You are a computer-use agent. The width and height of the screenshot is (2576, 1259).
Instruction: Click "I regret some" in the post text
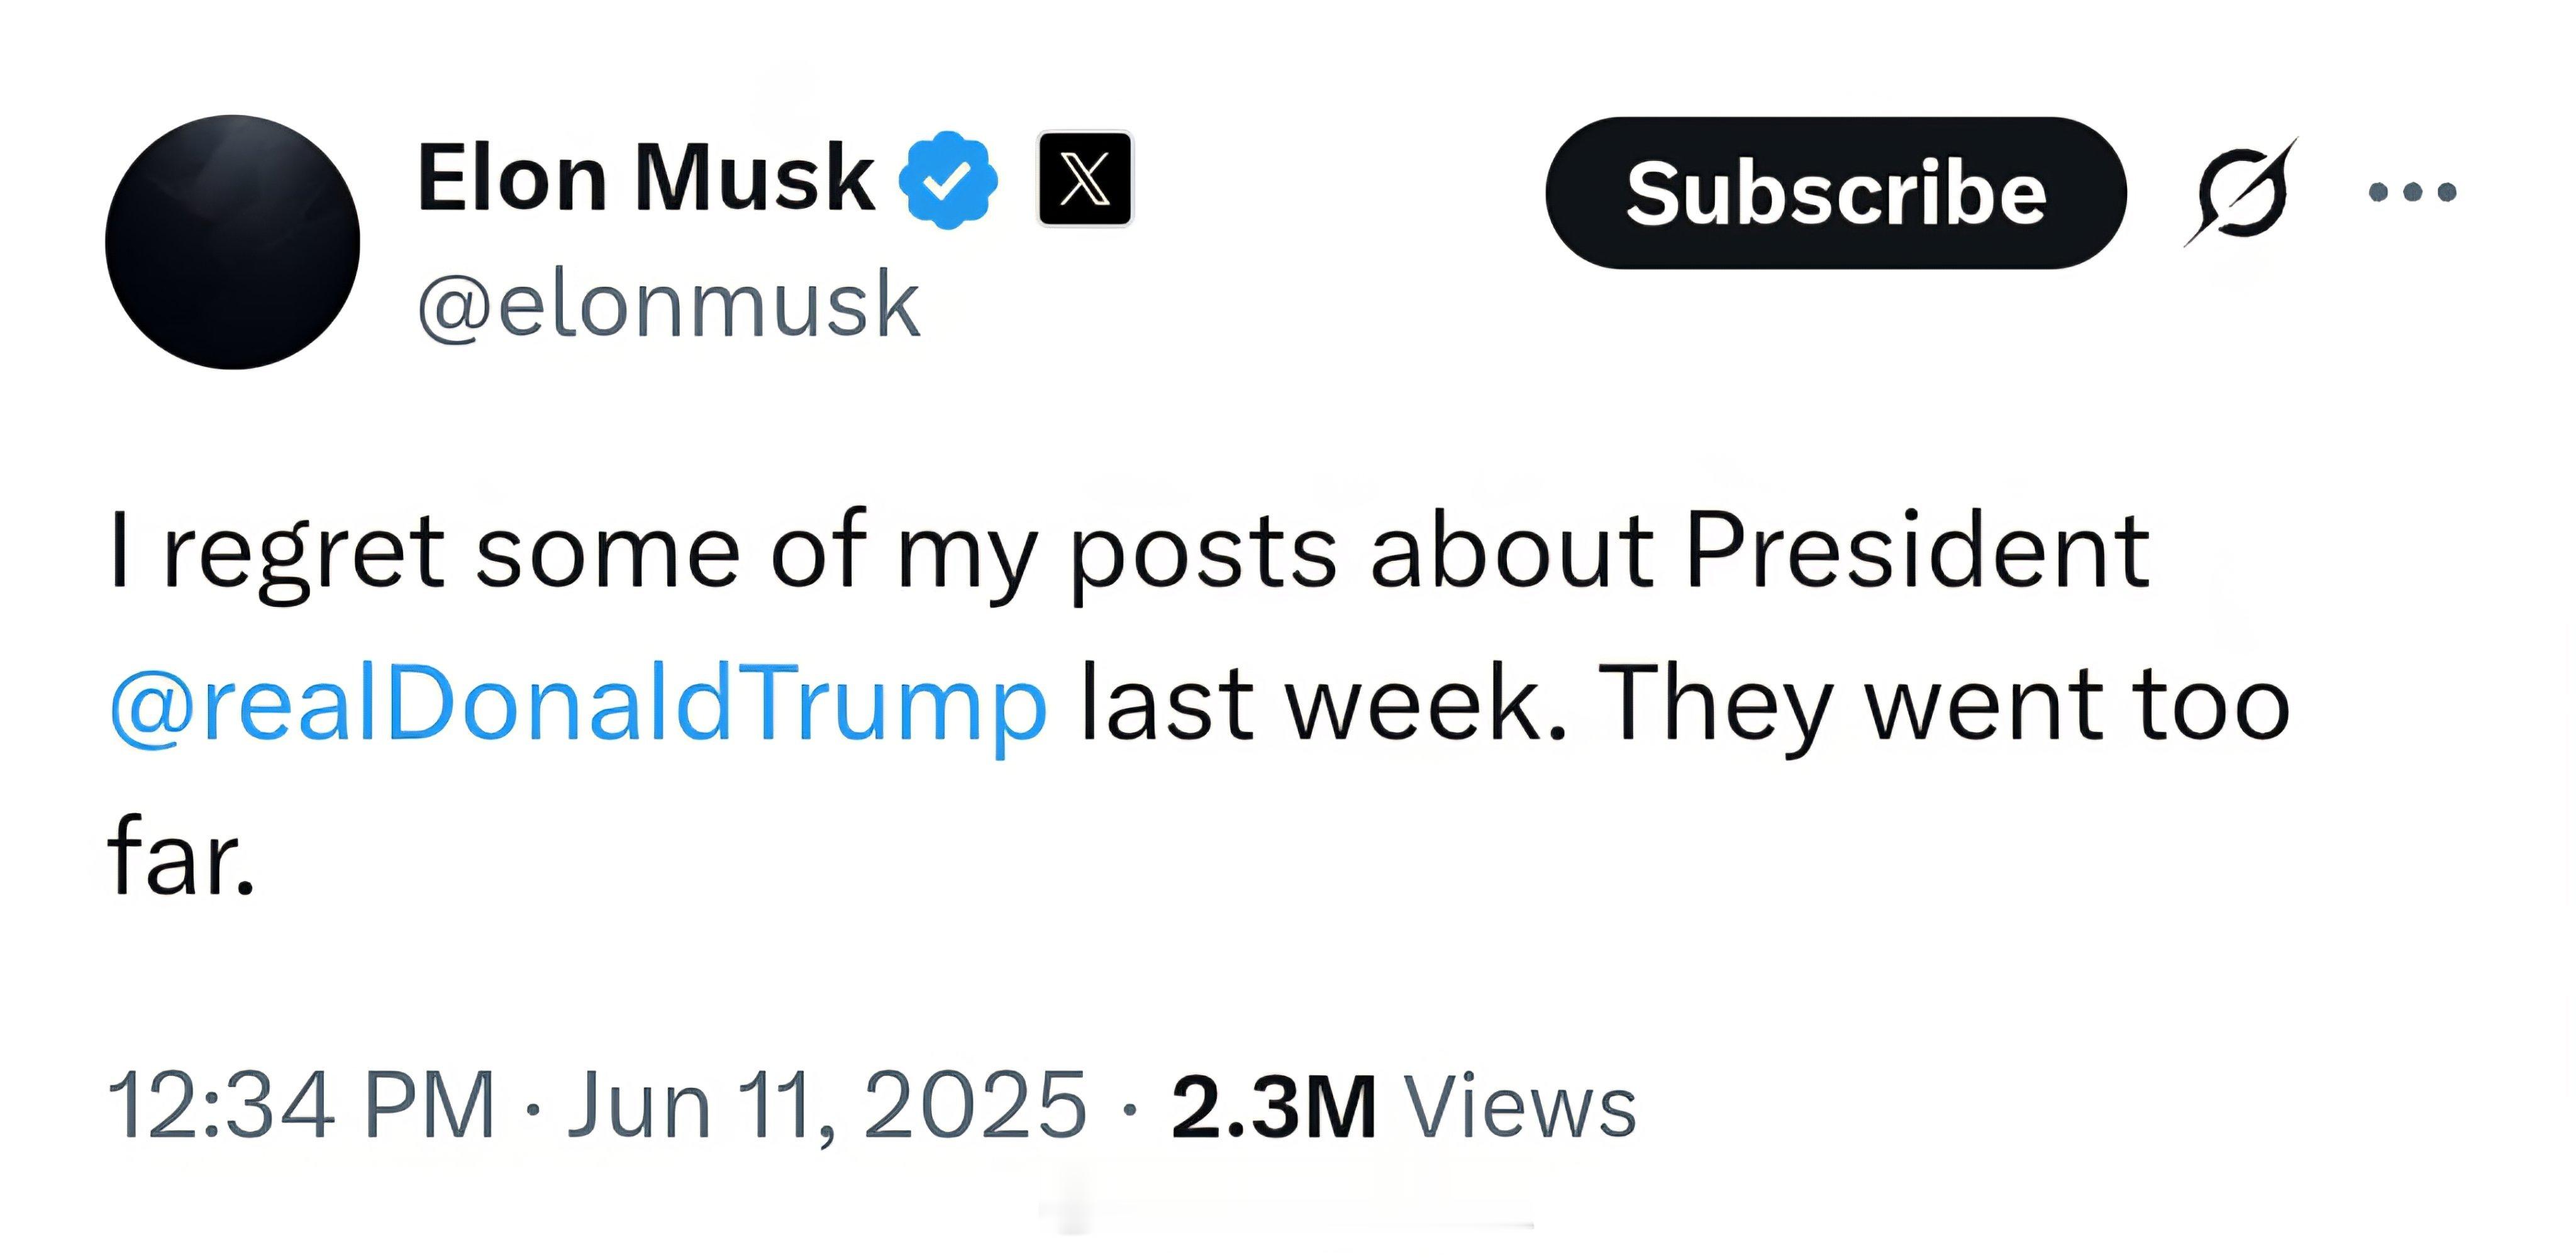tap(425, 556)
